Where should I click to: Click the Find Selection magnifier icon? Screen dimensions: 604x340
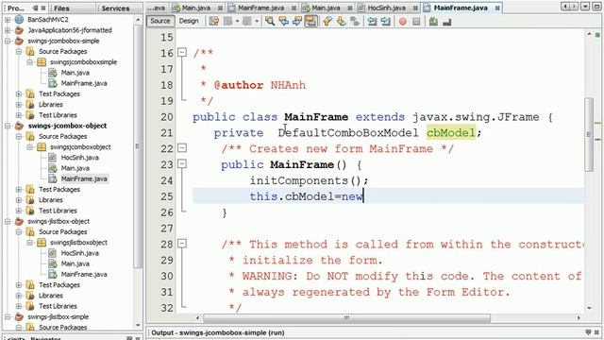tap(270, 21)
